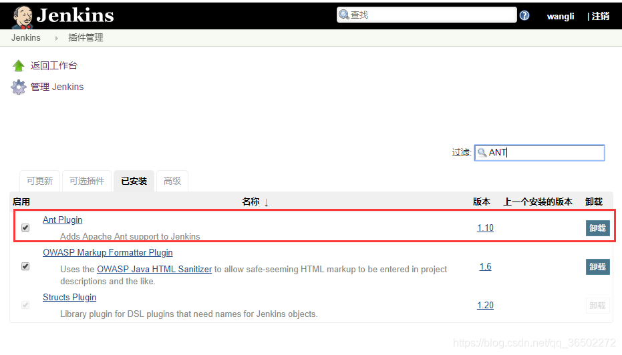Focus the 查找 search field
This screenshot has height=355, width=622.
click(x=426, y=15)
